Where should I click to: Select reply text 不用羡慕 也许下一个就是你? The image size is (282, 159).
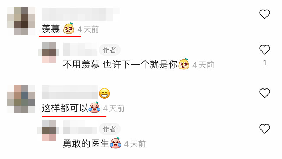(x=120, y=65)
